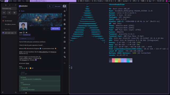Image resolution: width=170 pixels, height=95 pixels.
Task: Switch to dwm [/] tag
Action: (x=10, y=1)
